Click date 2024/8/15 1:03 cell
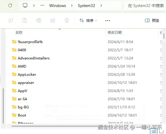The height and width of the screenshot is (134, 166). (x=120, y=91)
